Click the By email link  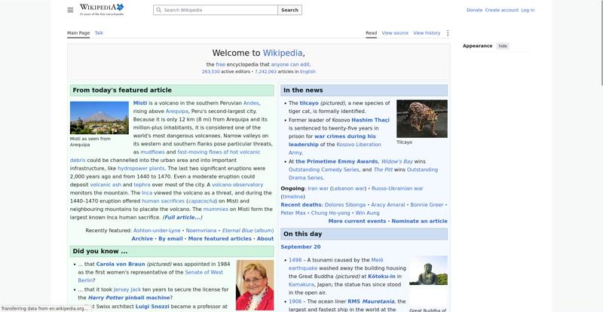pos(170,238)
